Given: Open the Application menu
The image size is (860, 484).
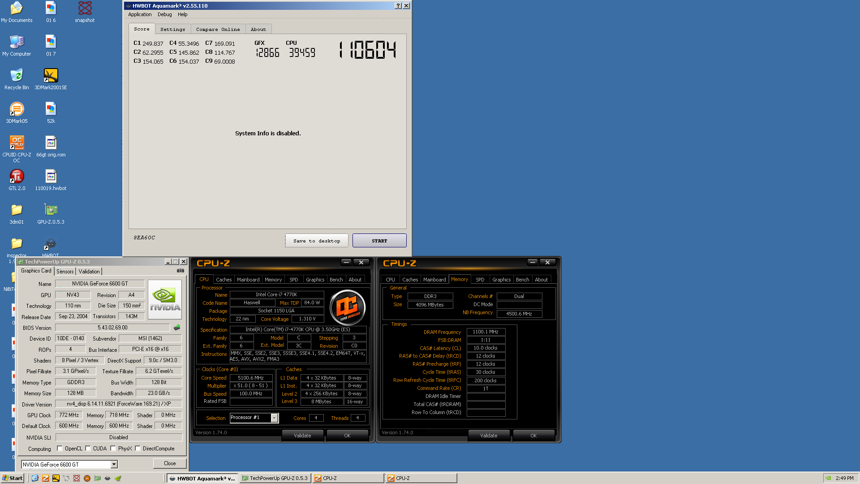Looking at the screenshot, I should coord(140,14).
